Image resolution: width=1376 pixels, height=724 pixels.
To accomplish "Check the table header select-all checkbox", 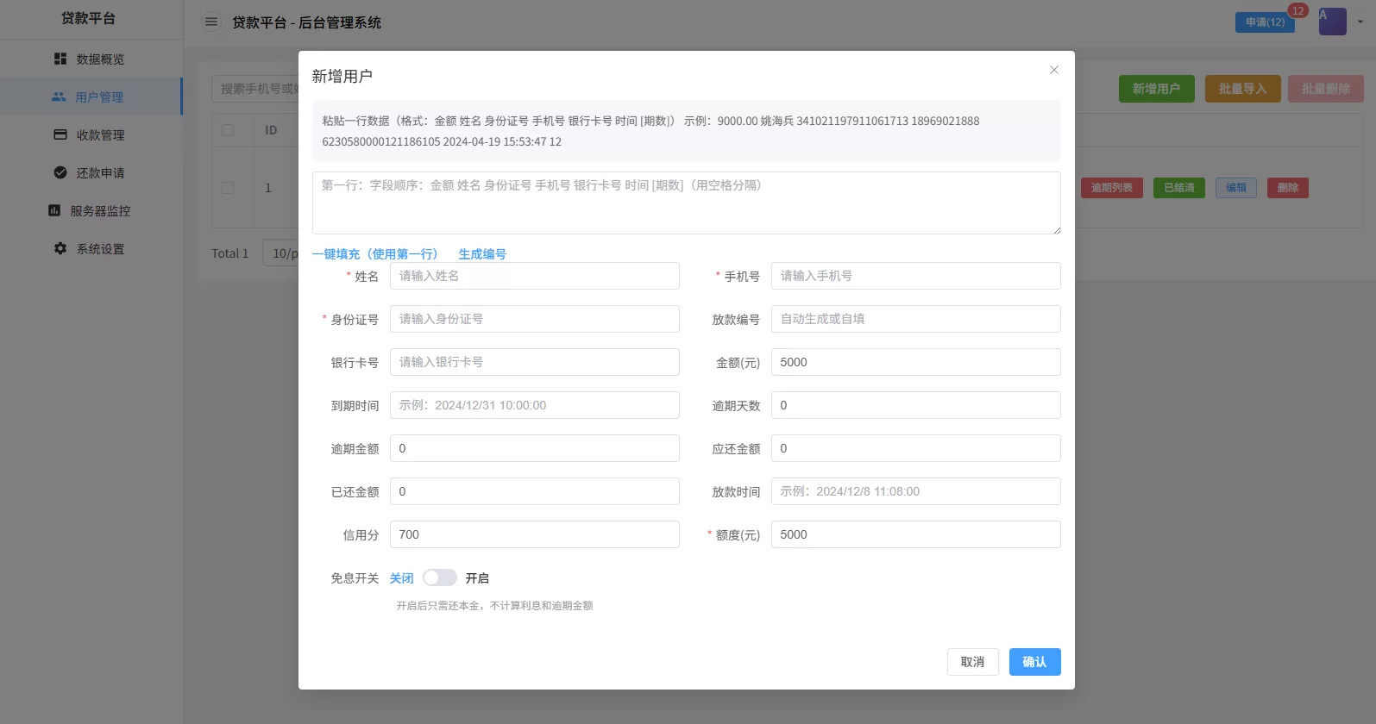I will (228, 130).
